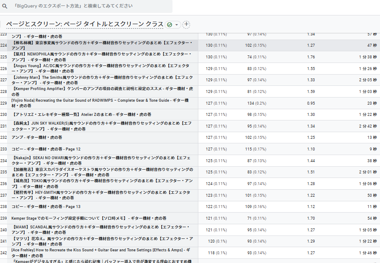Click the MAMI SCANDAL page row

[102, 230]
